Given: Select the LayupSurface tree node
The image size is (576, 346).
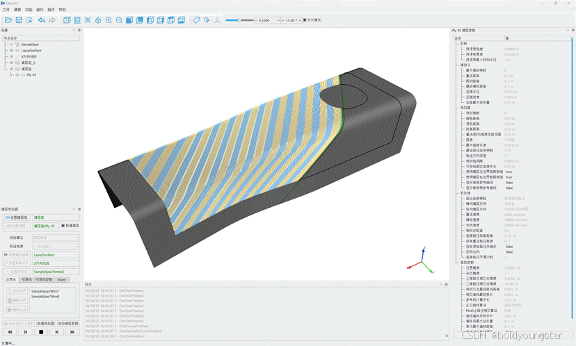Looking at the screenshot, I should pyautogui.click(x=31, y=50).
